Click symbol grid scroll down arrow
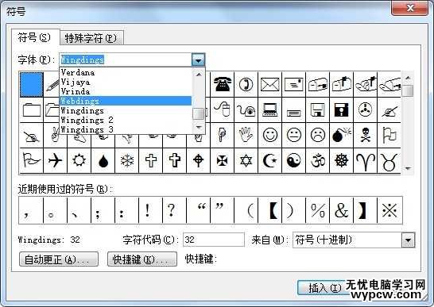434x307 pixels. 408,168
